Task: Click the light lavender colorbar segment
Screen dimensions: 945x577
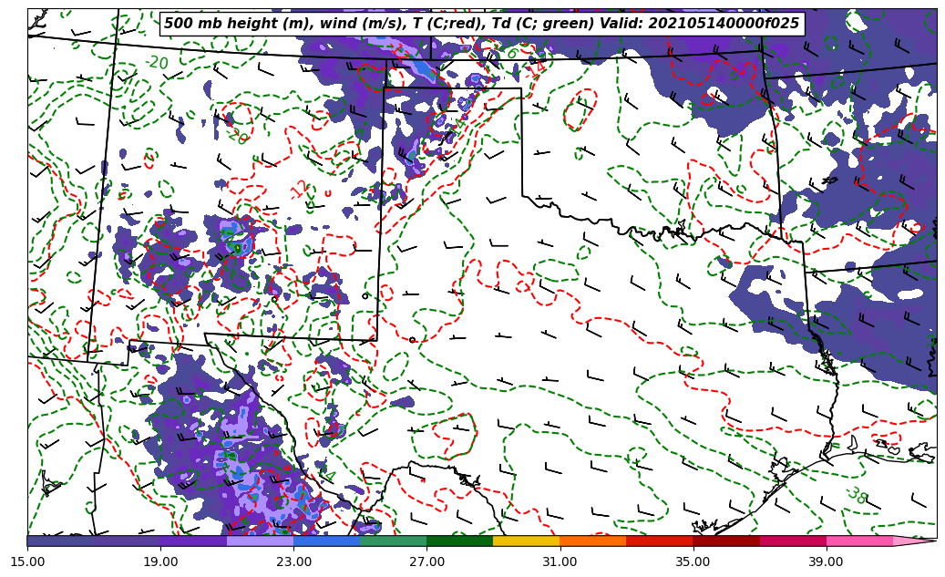Action: pyautogui.click(x=260, y=541)
